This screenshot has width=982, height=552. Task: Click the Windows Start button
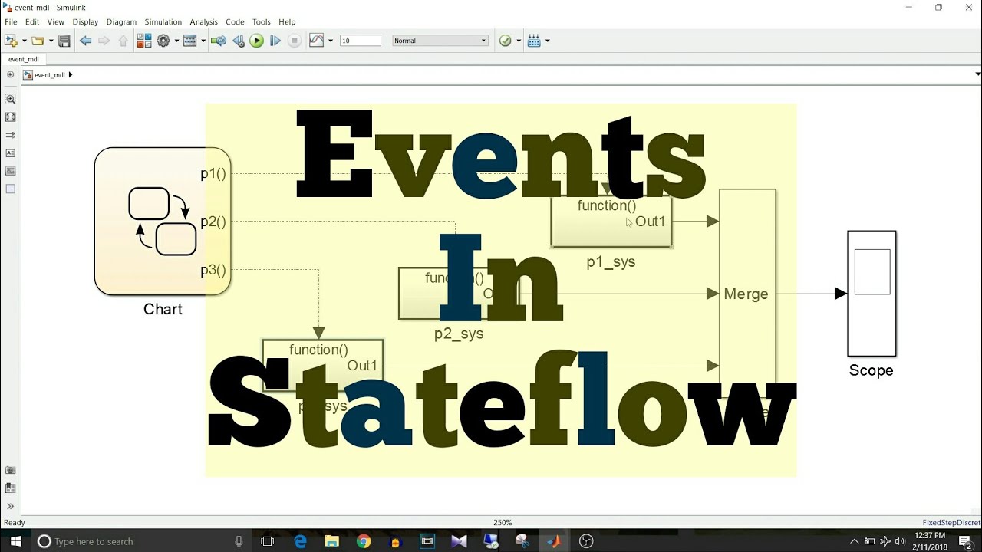(16, 541)
